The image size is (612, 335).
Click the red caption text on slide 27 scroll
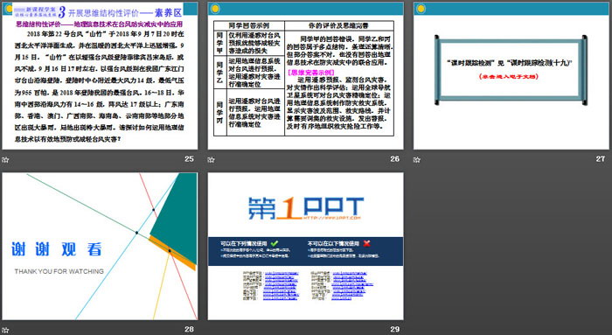509,76
